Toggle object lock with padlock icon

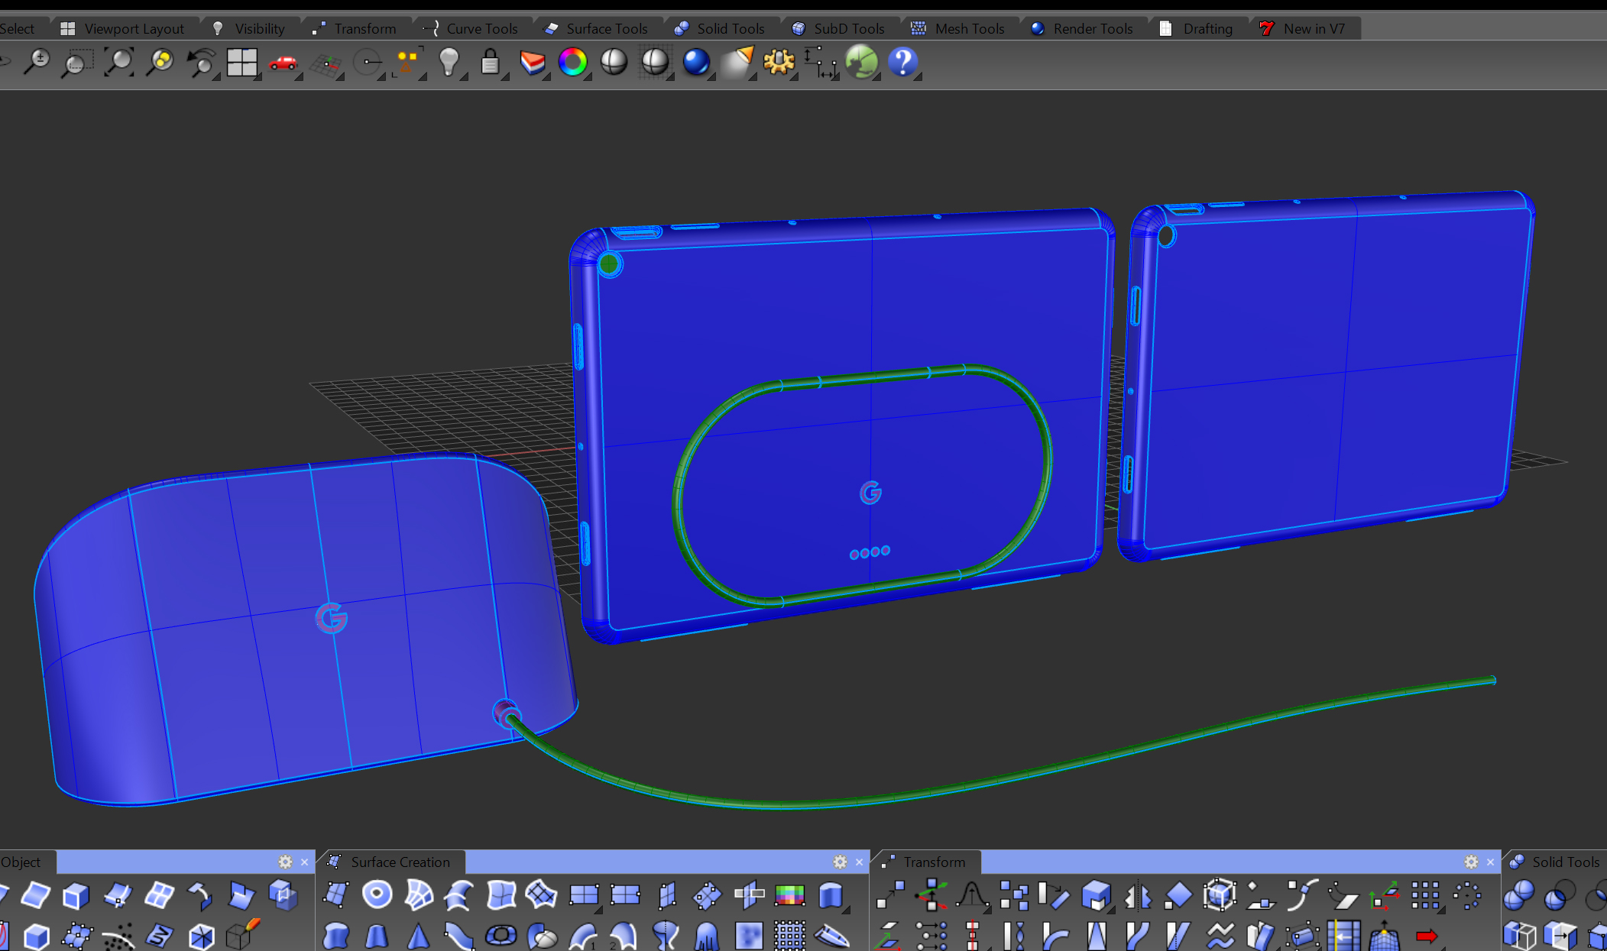(490, 63)
